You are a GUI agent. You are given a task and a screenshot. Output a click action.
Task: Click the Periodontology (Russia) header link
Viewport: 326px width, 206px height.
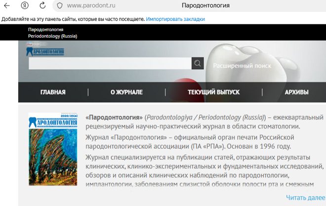[52, 36]
